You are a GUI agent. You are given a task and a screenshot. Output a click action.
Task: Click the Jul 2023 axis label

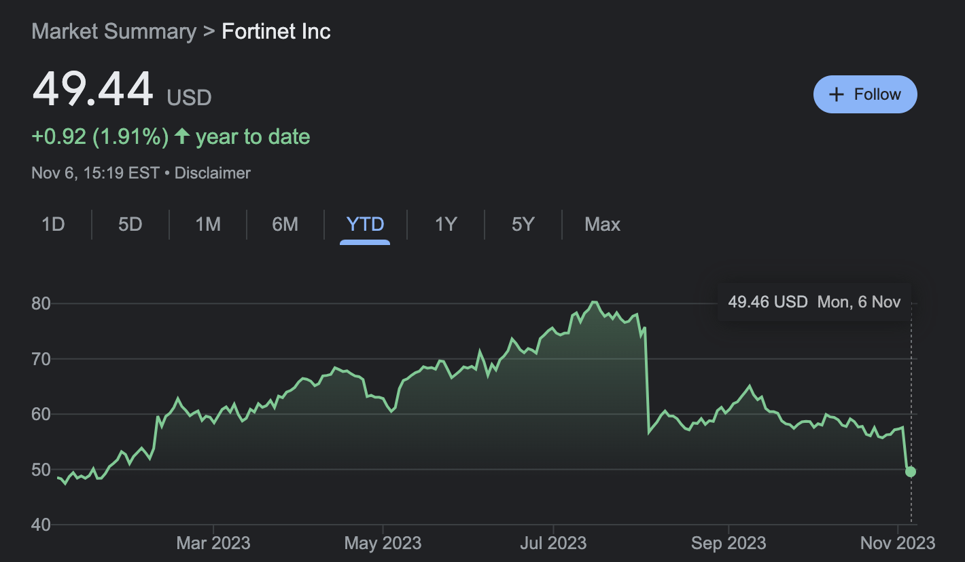point(553,543)
